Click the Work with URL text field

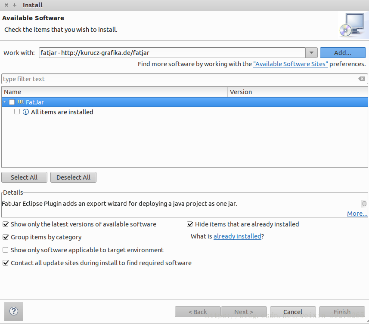point(172,52)
